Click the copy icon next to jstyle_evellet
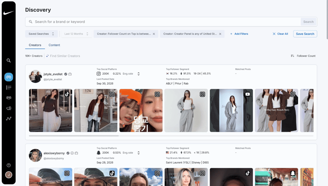The width and height of the screenshot is (328, 186). (x=70, y=74)
